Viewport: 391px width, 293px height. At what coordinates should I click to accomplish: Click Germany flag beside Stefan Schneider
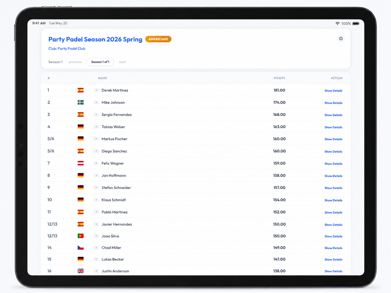point(80,188)
